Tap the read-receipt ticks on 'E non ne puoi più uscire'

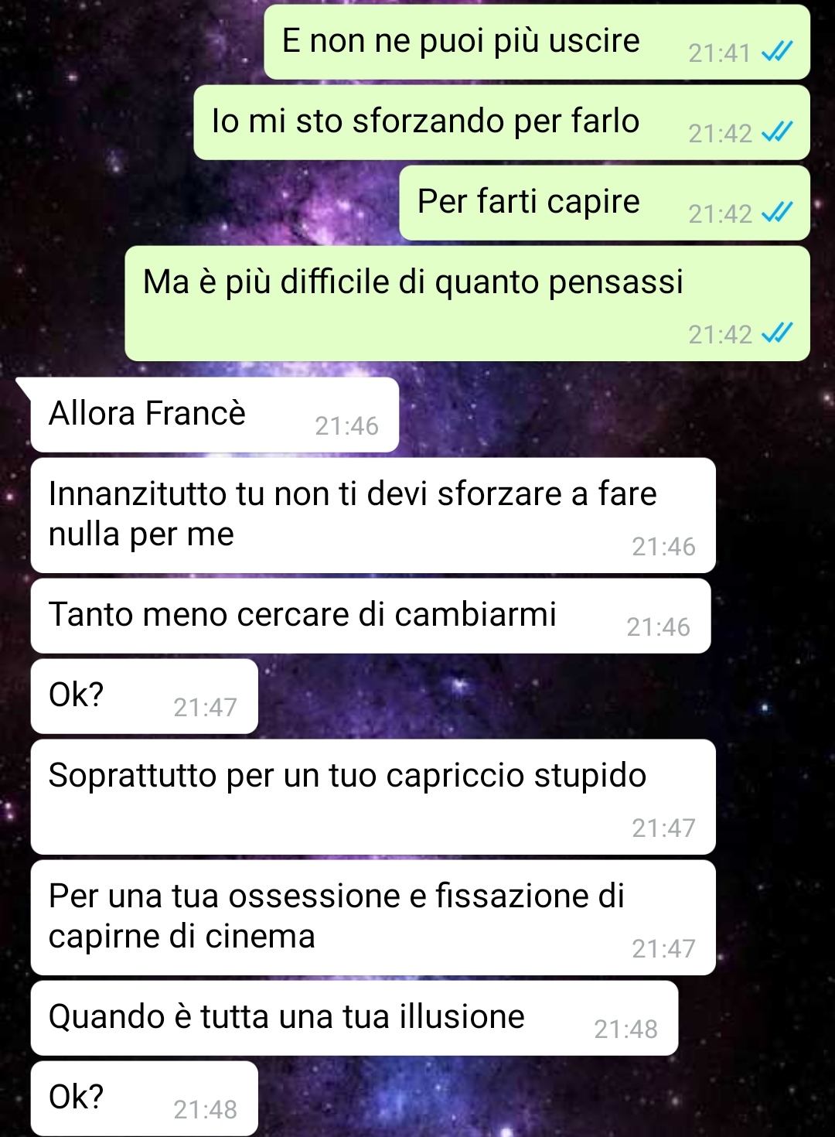pyautogui.click(x=777, y=52)
